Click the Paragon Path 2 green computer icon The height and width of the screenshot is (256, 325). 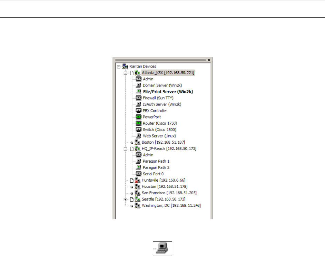click(x=138, y=168)
